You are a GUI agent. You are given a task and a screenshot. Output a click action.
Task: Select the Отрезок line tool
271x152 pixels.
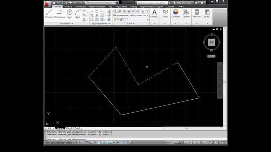click(49, 14)
